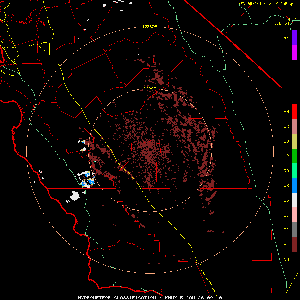Click the RF legend label
300x300 pixels.
click(286, 37)
